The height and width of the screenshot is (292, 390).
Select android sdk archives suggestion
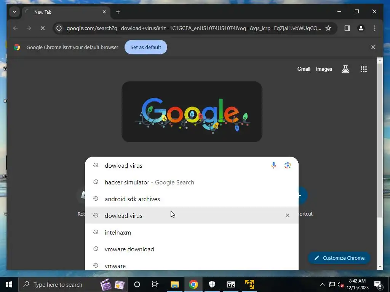click(192, 199)
